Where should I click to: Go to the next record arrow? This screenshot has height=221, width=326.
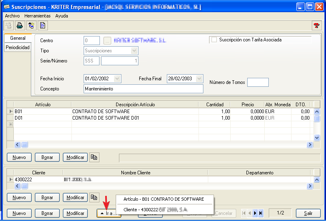coord(255,213)
